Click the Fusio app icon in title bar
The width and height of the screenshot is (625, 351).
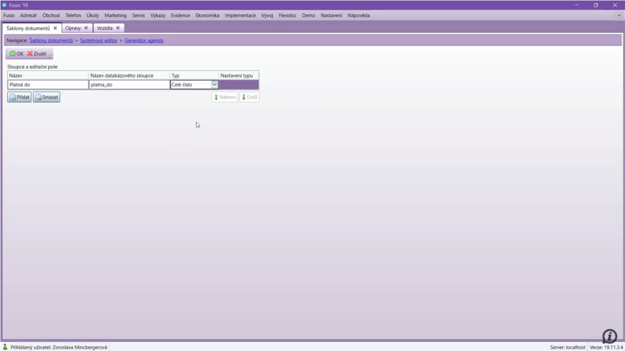point(4,5)
